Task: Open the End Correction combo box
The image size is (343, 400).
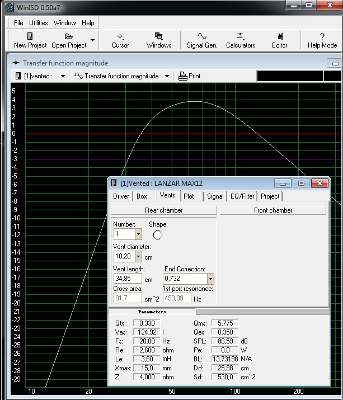Action: pos(210,279)
